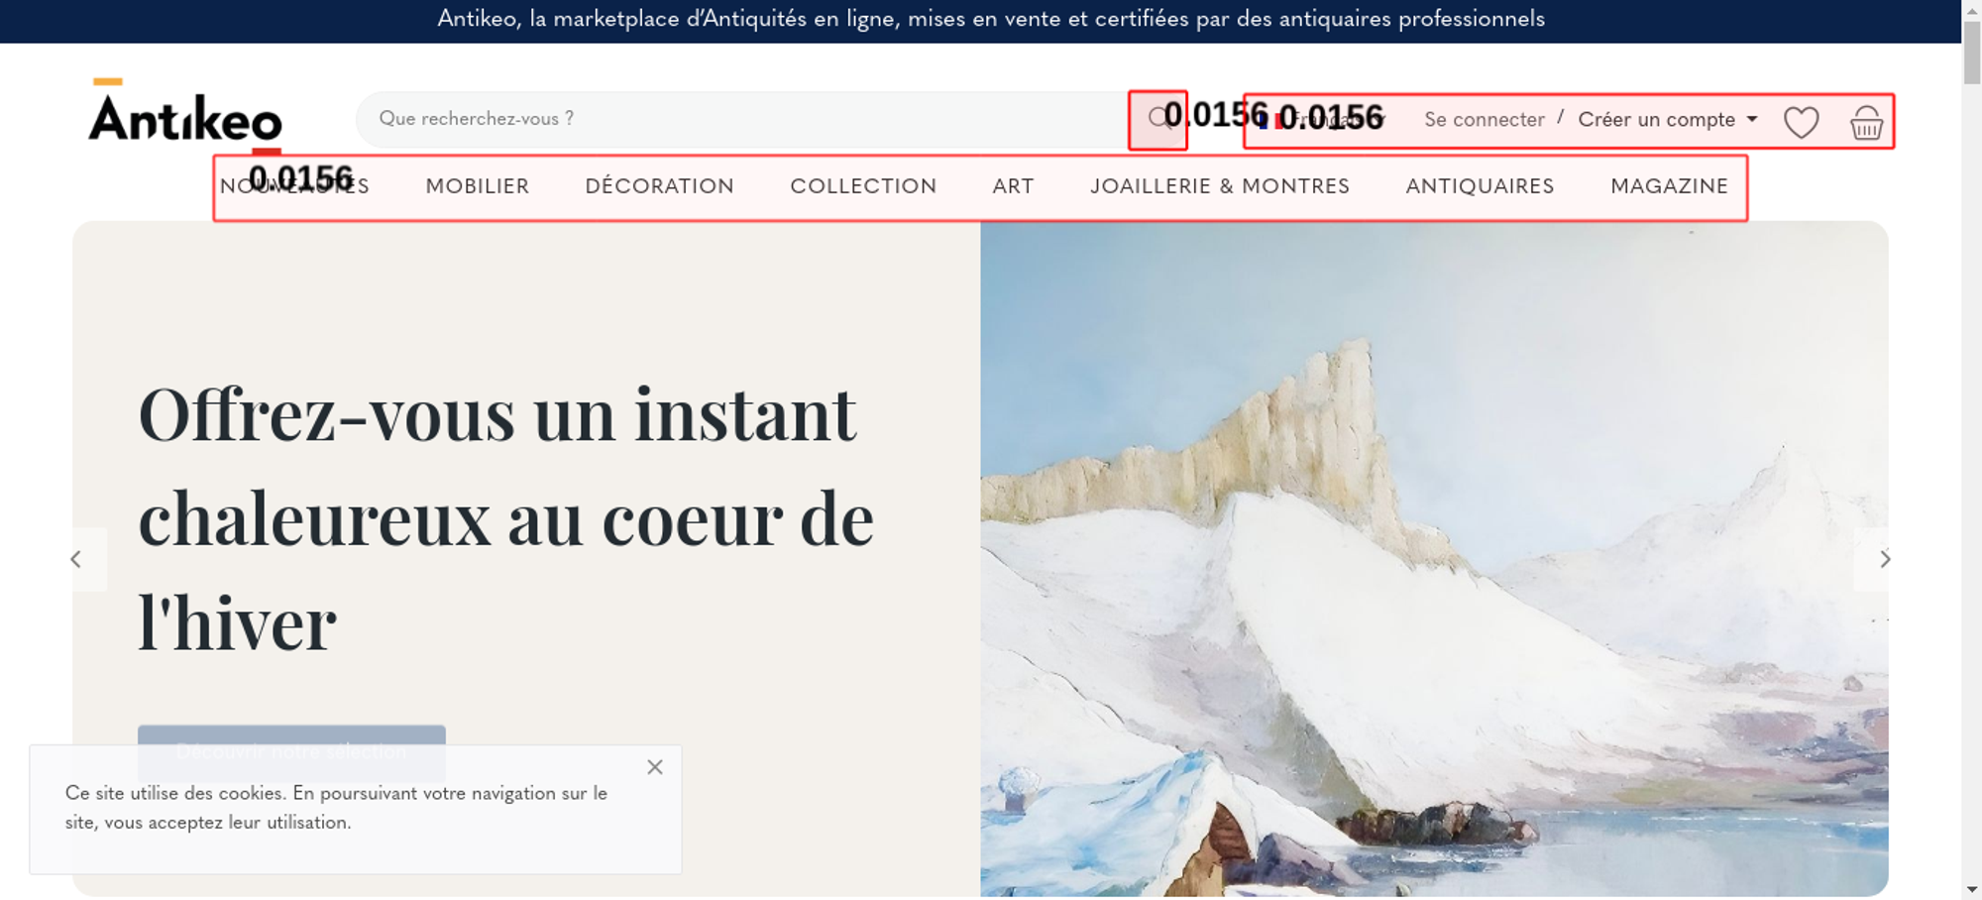Go to previous carousel slide
The height and width of the screenshot is (900, 1982).
76,559
